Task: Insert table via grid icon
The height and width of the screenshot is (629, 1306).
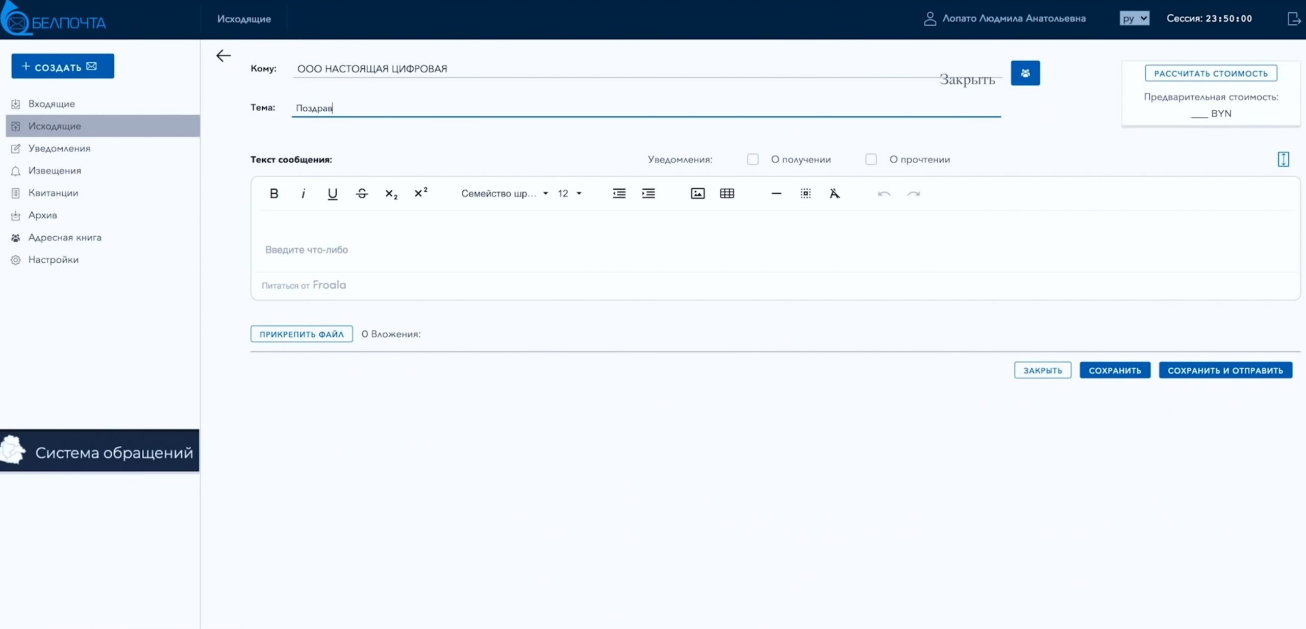Action: click(x=727, y=193)
